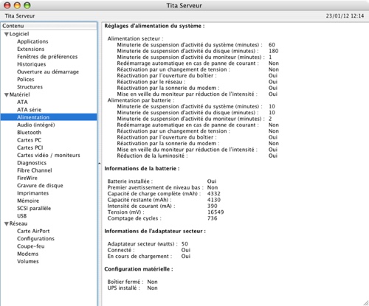This screenshot has height=306, width=369.
Task: Select Volumes in network list
Action: click(28, 261)
